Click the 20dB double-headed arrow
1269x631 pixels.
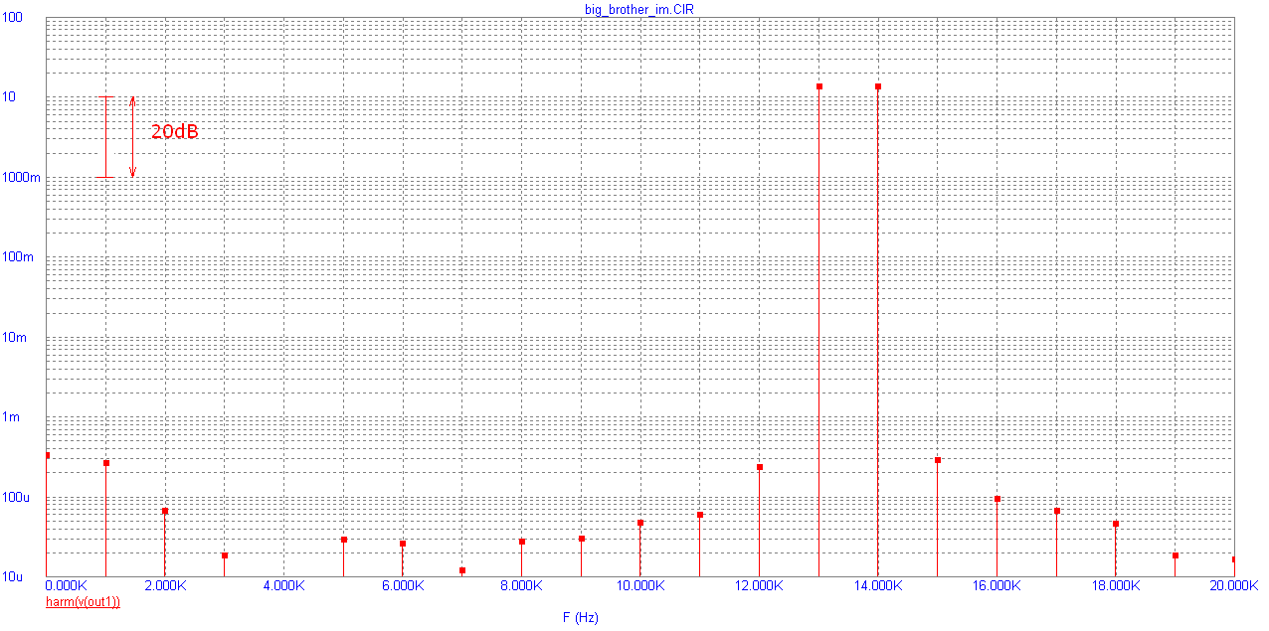tap(132, 137)
